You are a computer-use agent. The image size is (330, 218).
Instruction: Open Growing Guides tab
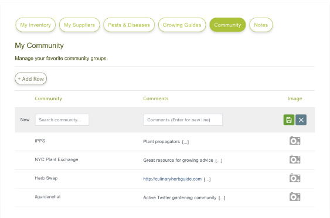tap(182, 25)
